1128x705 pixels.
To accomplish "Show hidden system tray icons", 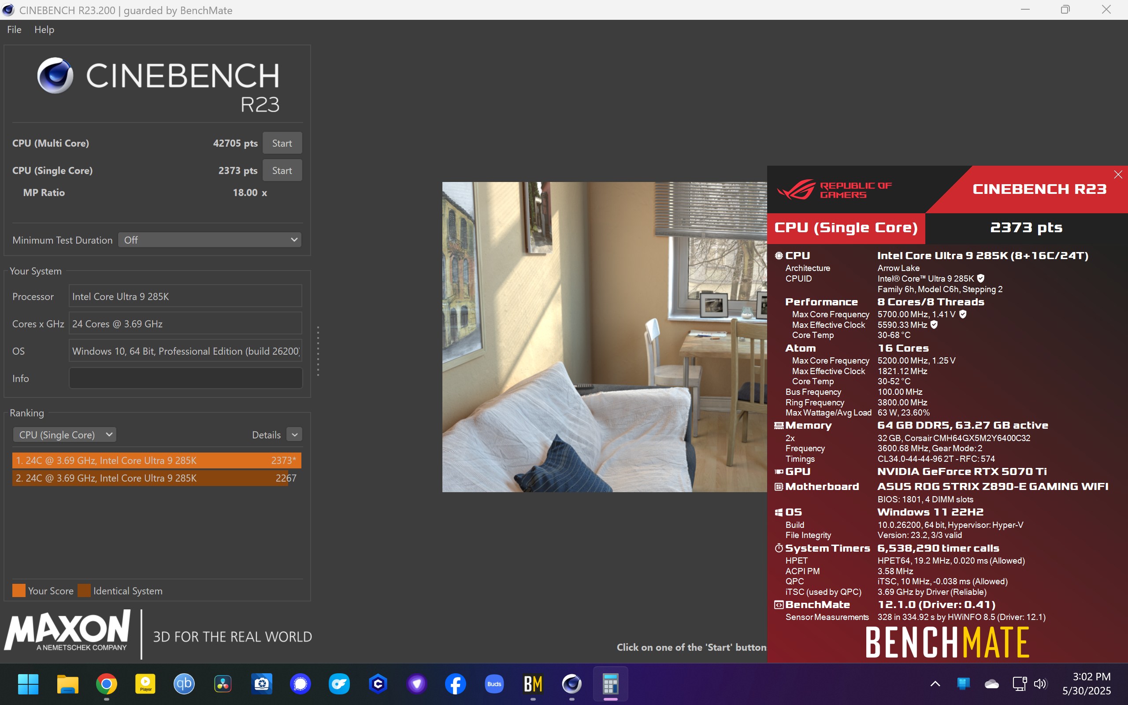I will tap(935, 684).
